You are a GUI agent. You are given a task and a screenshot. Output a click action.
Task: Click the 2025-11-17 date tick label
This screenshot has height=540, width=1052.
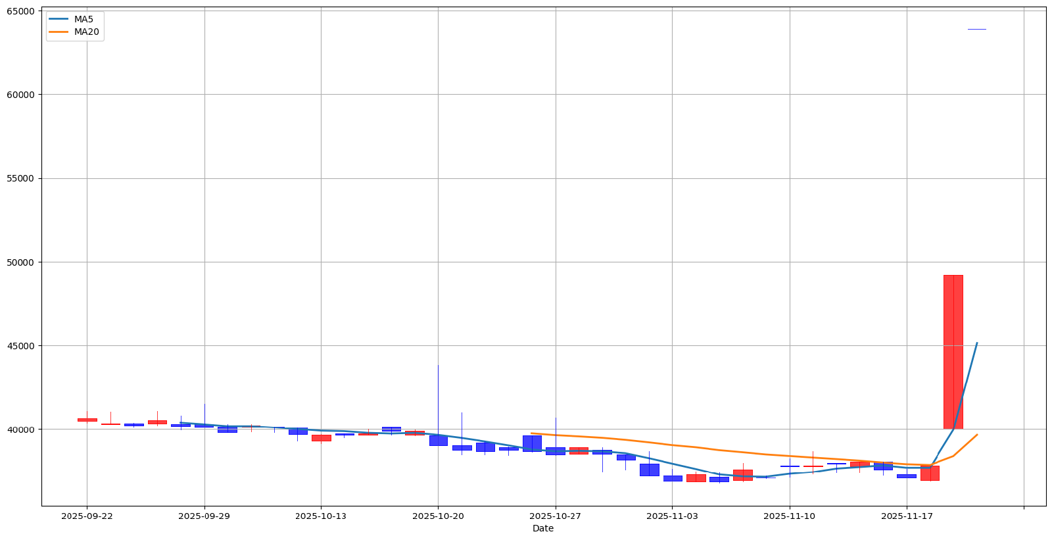tap(906, 516)
